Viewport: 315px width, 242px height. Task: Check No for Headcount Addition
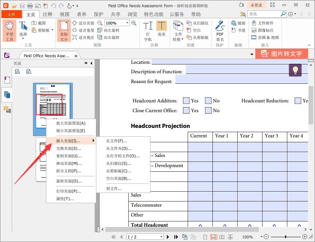coord(208,101)
